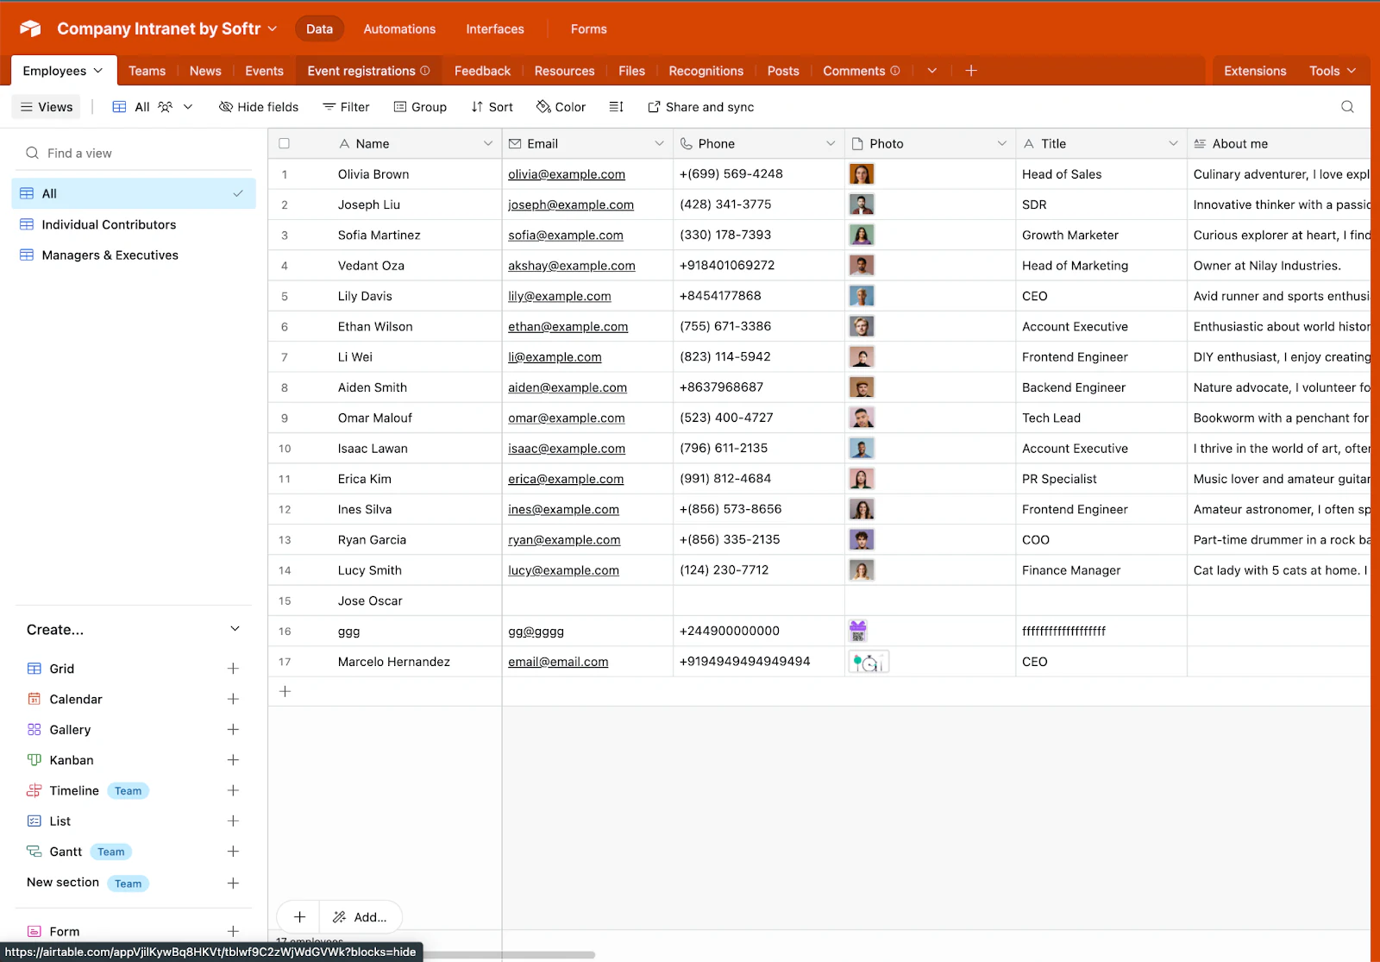Expand the more tables chevron
Viewport: 1380px width, 962px height.
pos(932,71)
